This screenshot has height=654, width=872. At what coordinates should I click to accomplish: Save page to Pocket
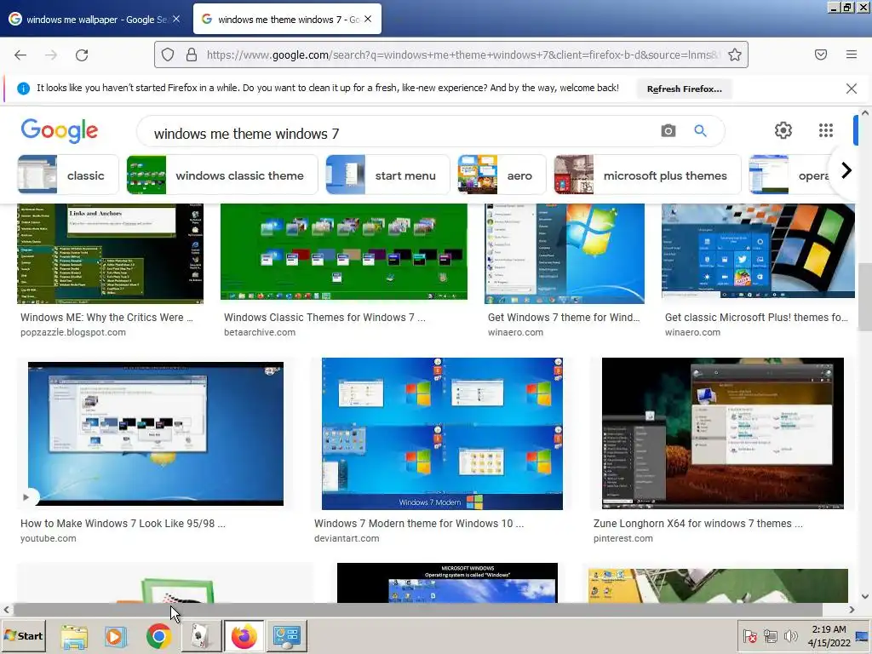tap(821, 54)
